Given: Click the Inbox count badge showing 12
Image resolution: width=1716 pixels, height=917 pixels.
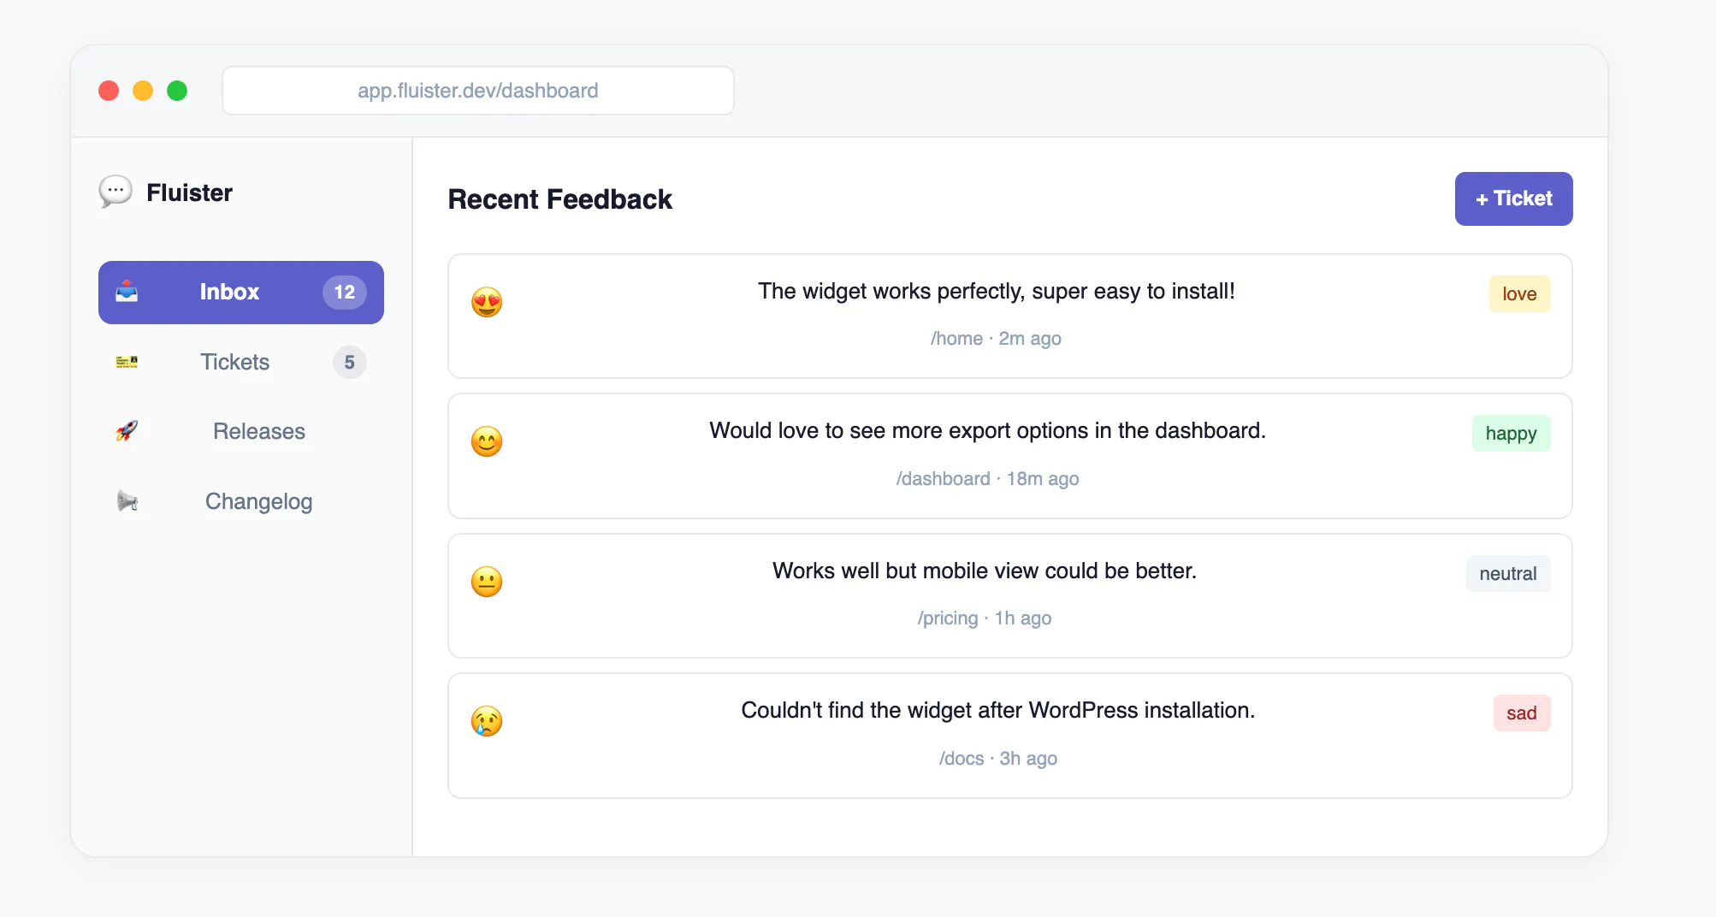Looking at the screenshot, I should (345, 293).
